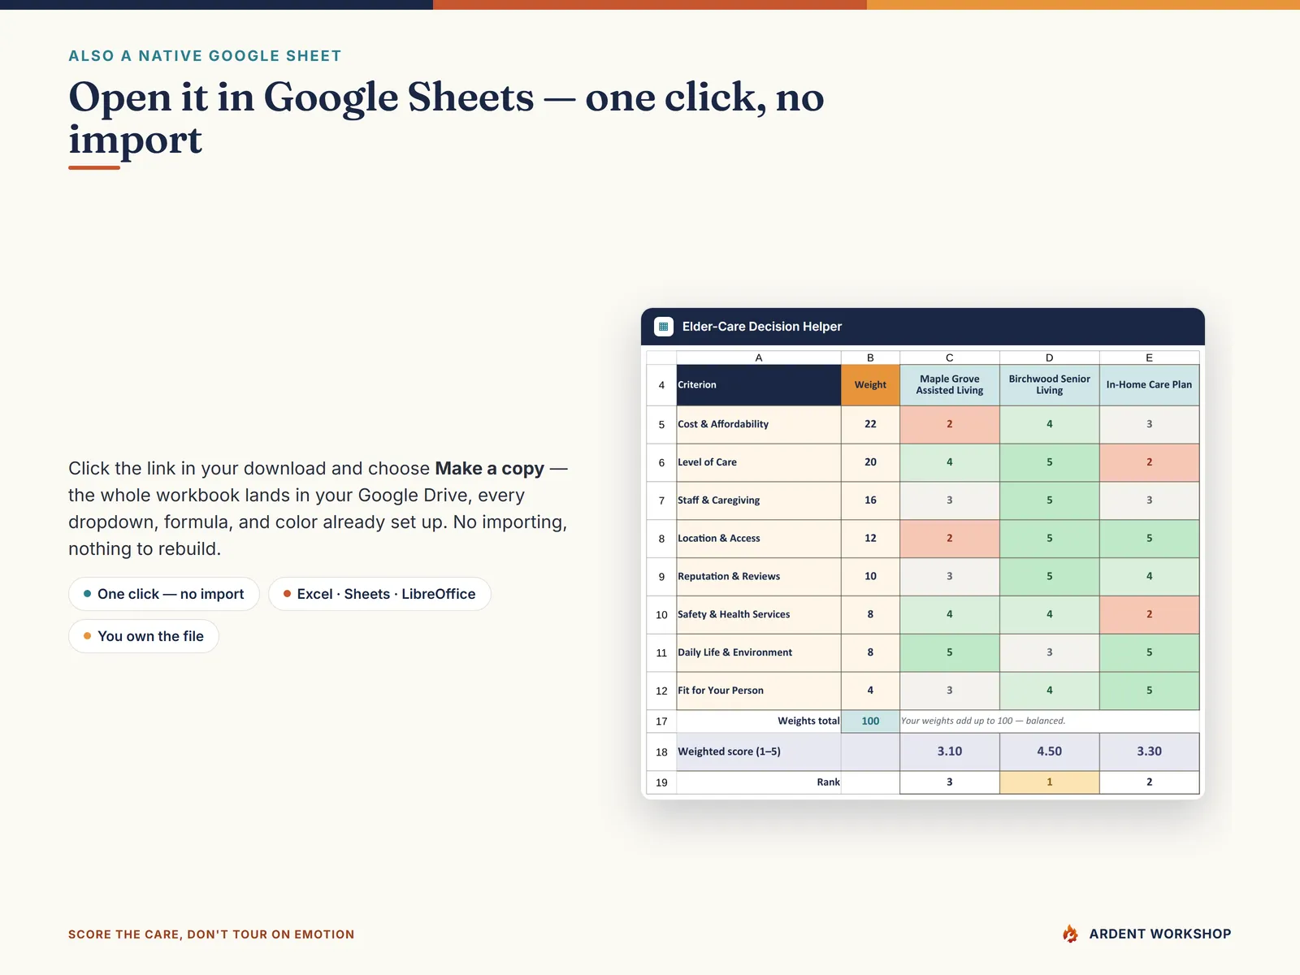Select column E header

(x=1150, y=357)
